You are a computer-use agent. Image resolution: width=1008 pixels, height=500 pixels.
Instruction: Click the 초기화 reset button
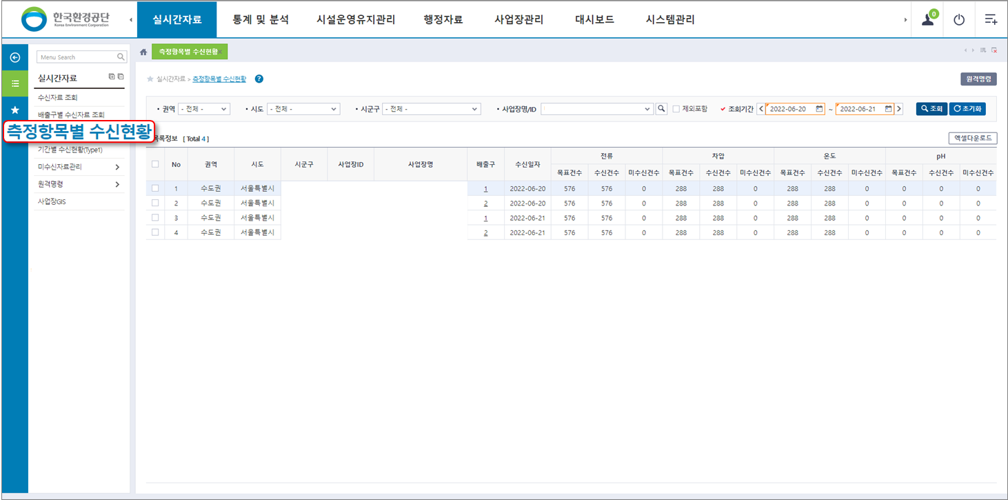pyautogui.click(x=967, y=109)
